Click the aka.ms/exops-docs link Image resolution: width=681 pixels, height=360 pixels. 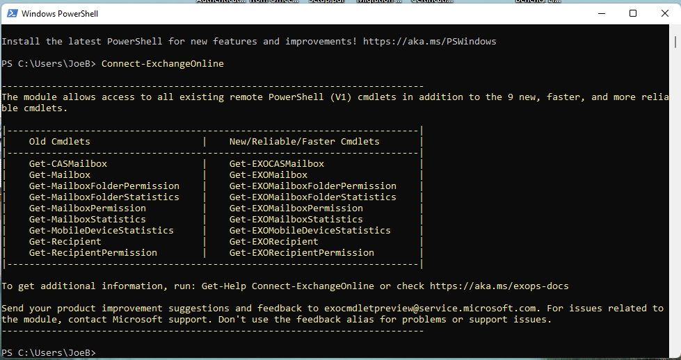499,286
